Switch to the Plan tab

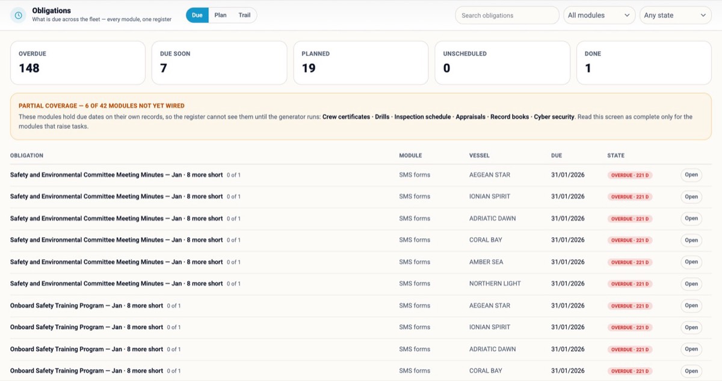221,15
